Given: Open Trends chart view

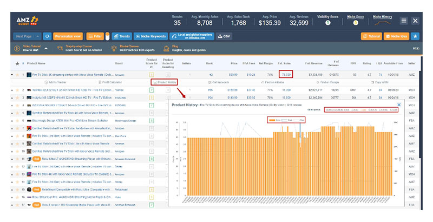Looking at the screenshot, I should [122, 36].
